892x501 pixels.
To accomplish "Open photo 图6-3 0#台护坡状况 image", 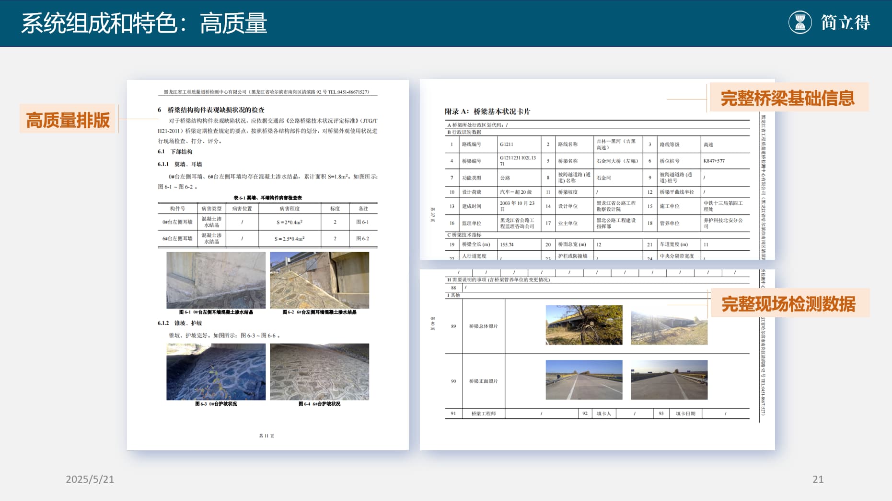I will (216, 372).
